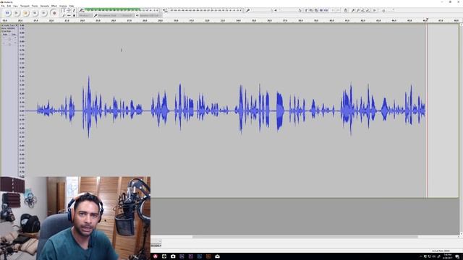Select the Multi-Tool mode
The height and width of the screenshot is (260, 463).
(74, 15)
